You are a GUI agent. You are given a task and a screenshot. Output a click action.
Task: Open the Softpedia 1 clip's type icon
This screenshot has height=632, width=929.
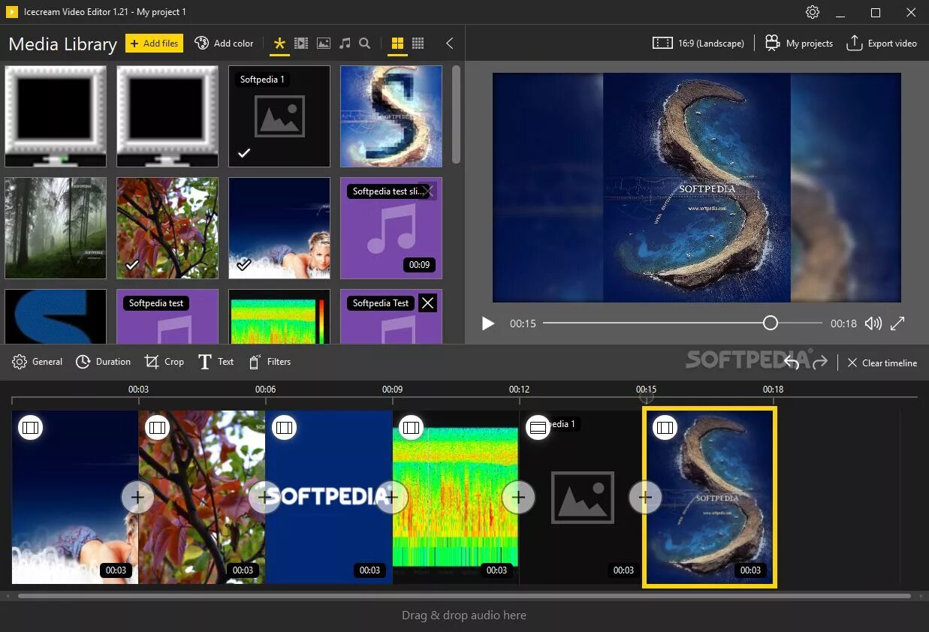pos(538,428)
